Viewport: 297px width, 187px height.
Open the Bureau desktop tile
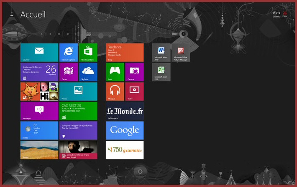click(x=39, y=150)
